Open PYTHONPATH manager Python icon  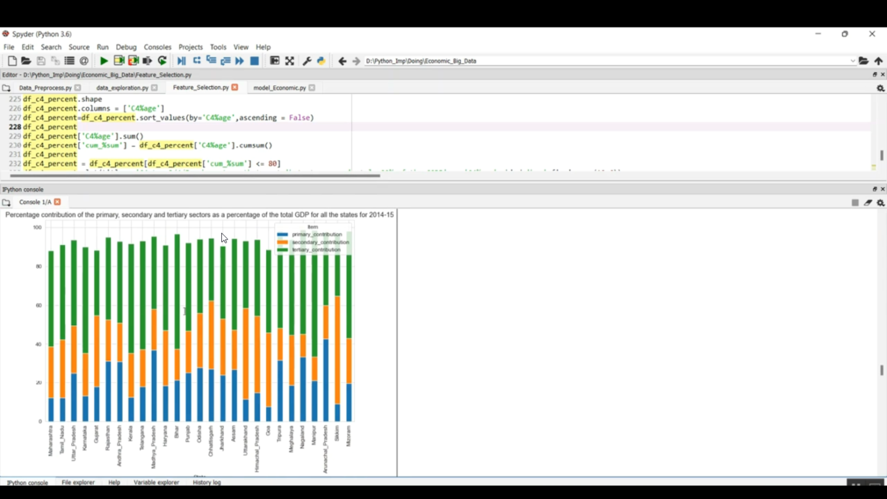click(x=321, y=61)
